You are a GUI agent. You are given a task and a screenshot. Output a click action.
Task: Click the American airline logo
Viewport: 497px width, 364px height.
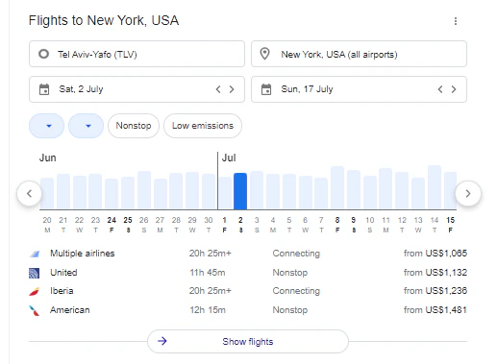(x=35, y=310)
